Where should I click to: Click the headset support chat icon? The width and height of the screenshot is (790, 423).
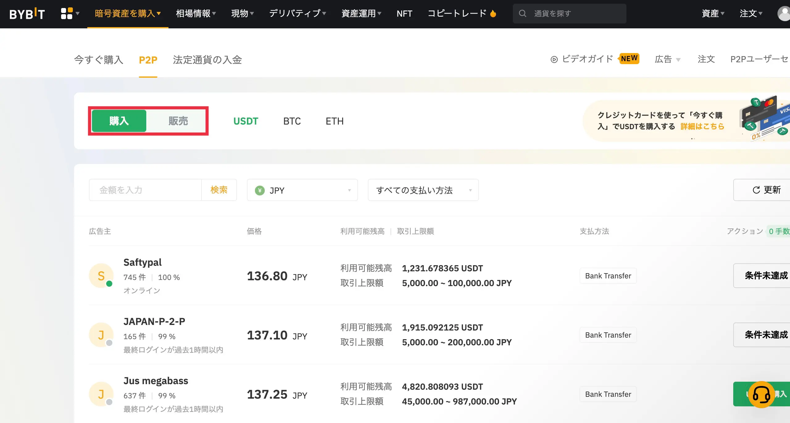coord(761,394)
